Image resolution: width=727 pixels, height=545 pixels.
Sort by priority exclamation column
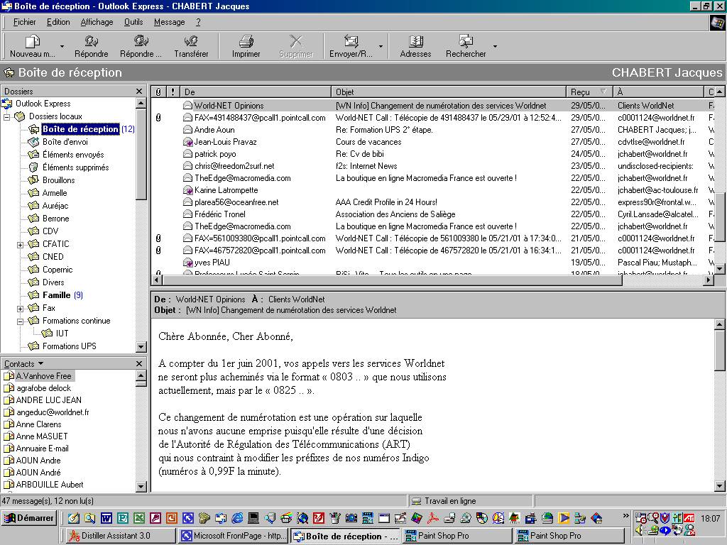coord(173,92)
